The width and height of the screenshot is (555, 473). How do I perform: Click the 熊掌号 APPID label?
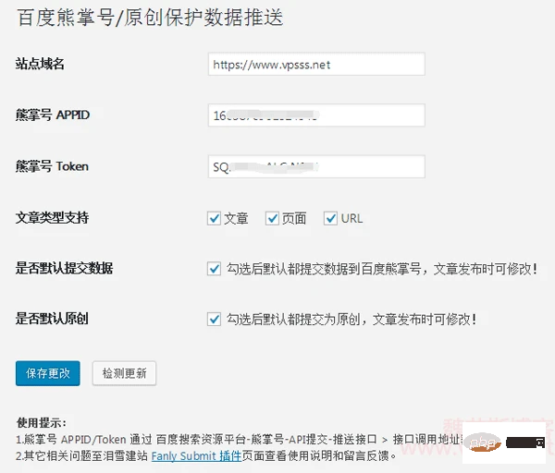point(53,115)
